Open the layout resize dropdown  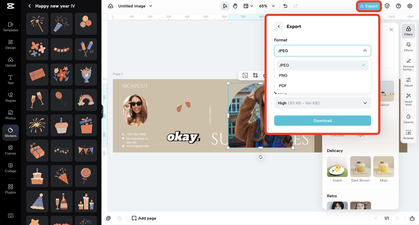coord(248,6)
